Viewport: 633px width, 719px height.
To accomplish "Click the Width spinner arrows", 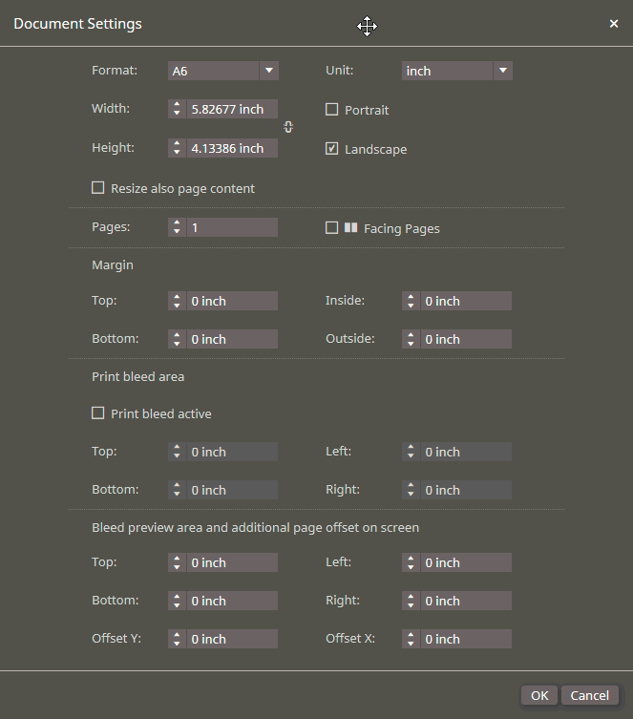I will point(177,109).
